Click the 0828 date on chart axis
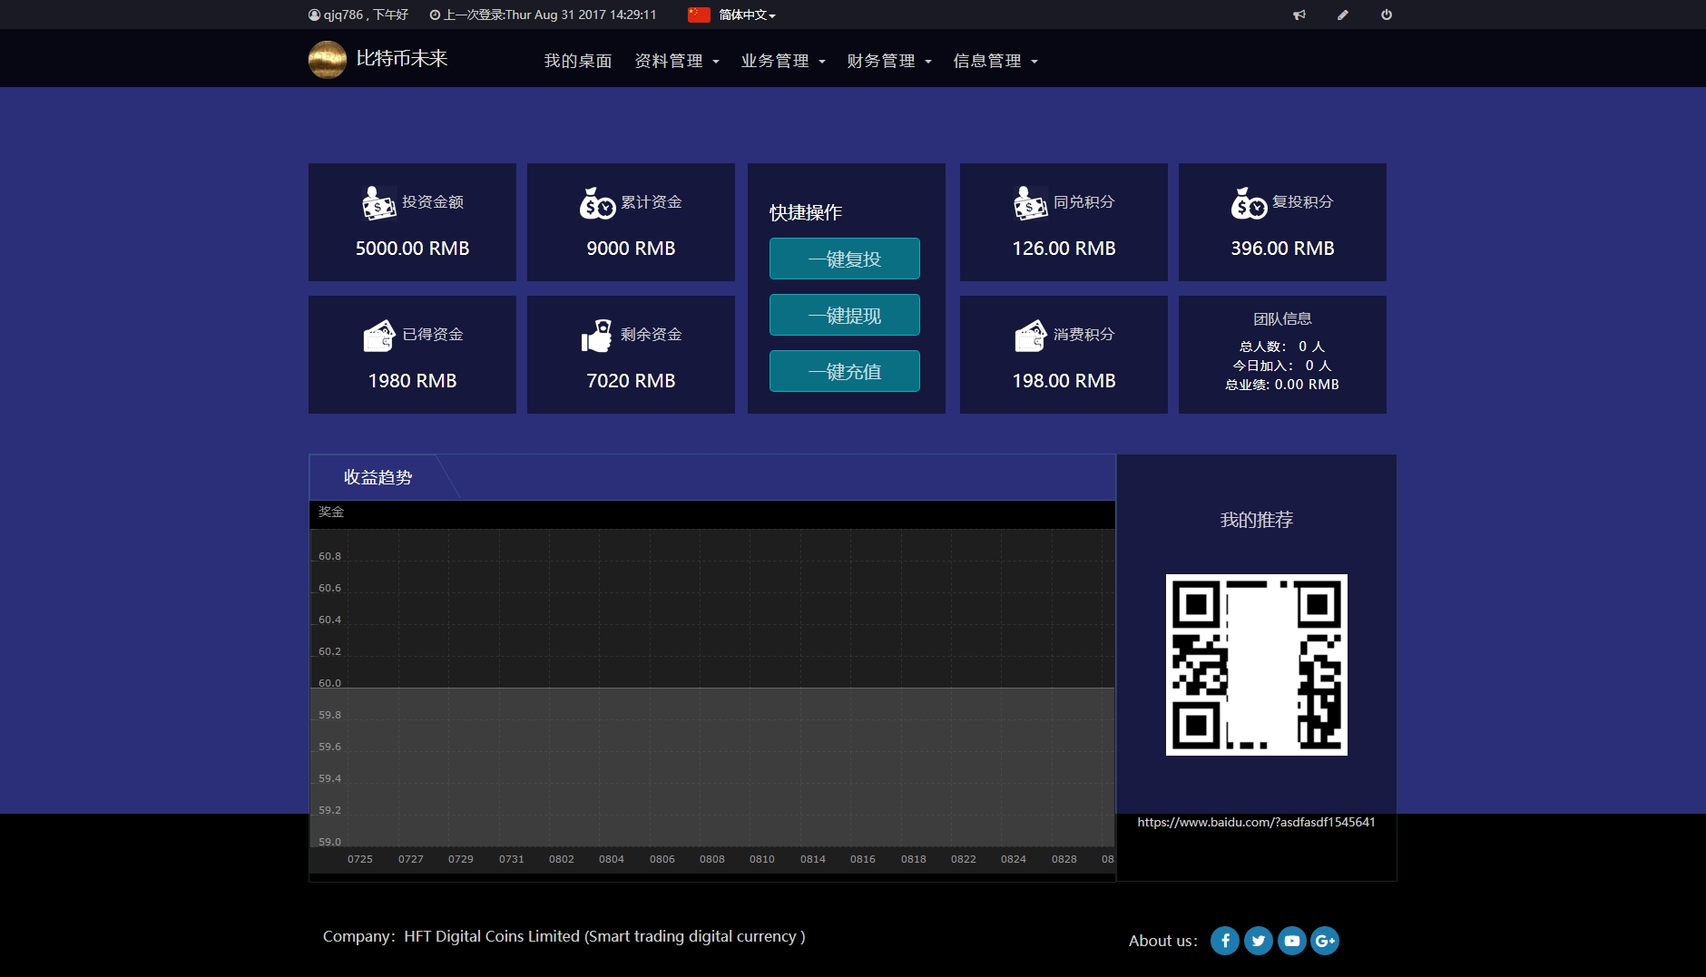Image resolution: width=1706 pixels, height=977 pixels. [1064, 859]
